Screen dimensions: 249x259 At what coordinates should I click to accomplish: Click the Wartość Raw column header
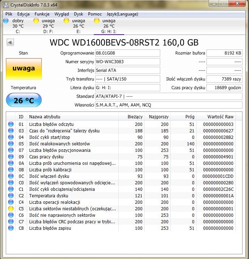216,117
